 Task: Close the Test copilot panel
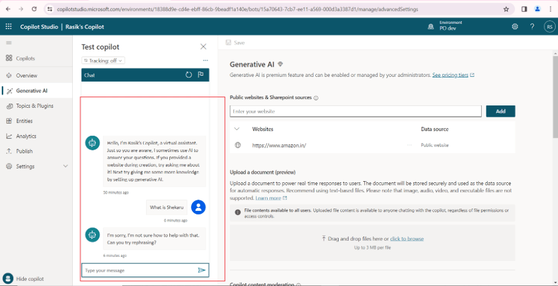pyautogui.click(x=203, y=46)
